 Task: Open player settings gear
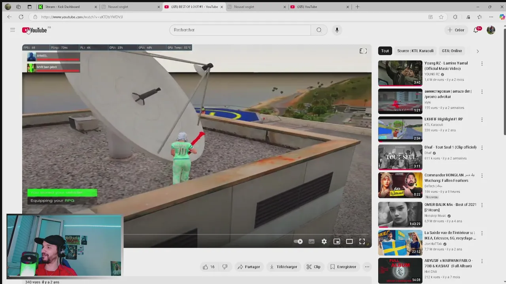point(324,241)
